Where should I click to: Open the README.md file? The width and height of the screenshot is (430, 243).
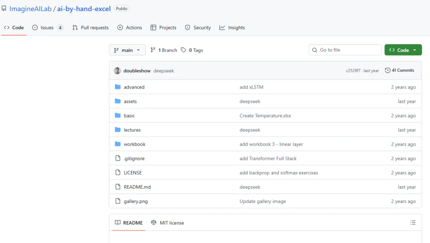(137, 187)
